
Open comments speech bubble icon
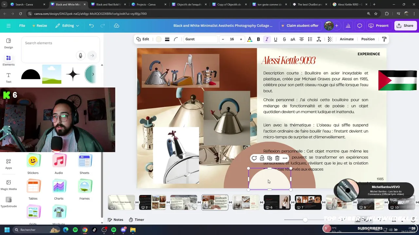coord(359,25)
